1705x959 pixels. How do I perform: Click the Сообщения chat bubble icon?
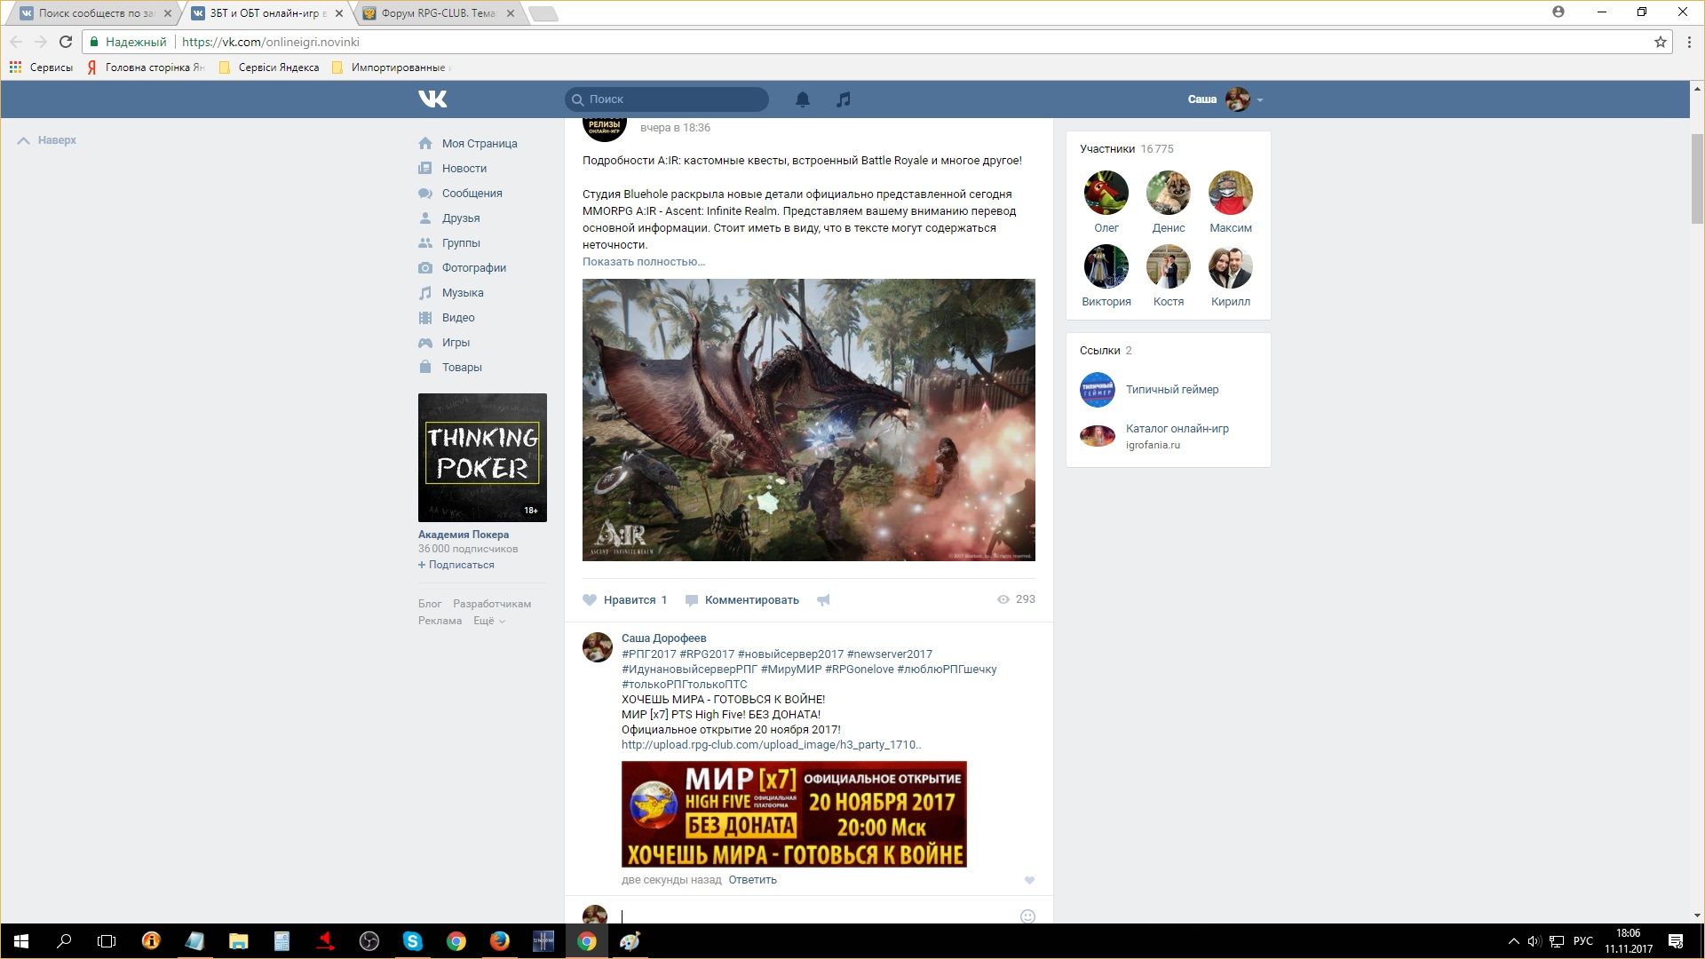pyautogui.click(x=425, y=193)
